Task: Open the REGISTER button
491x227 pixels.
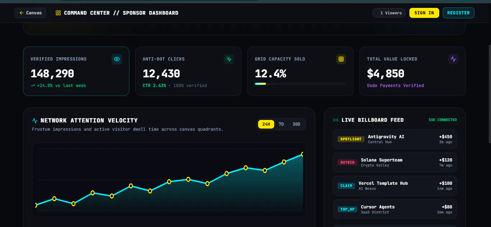Action: pyautogui.click(x=458, y=13)
